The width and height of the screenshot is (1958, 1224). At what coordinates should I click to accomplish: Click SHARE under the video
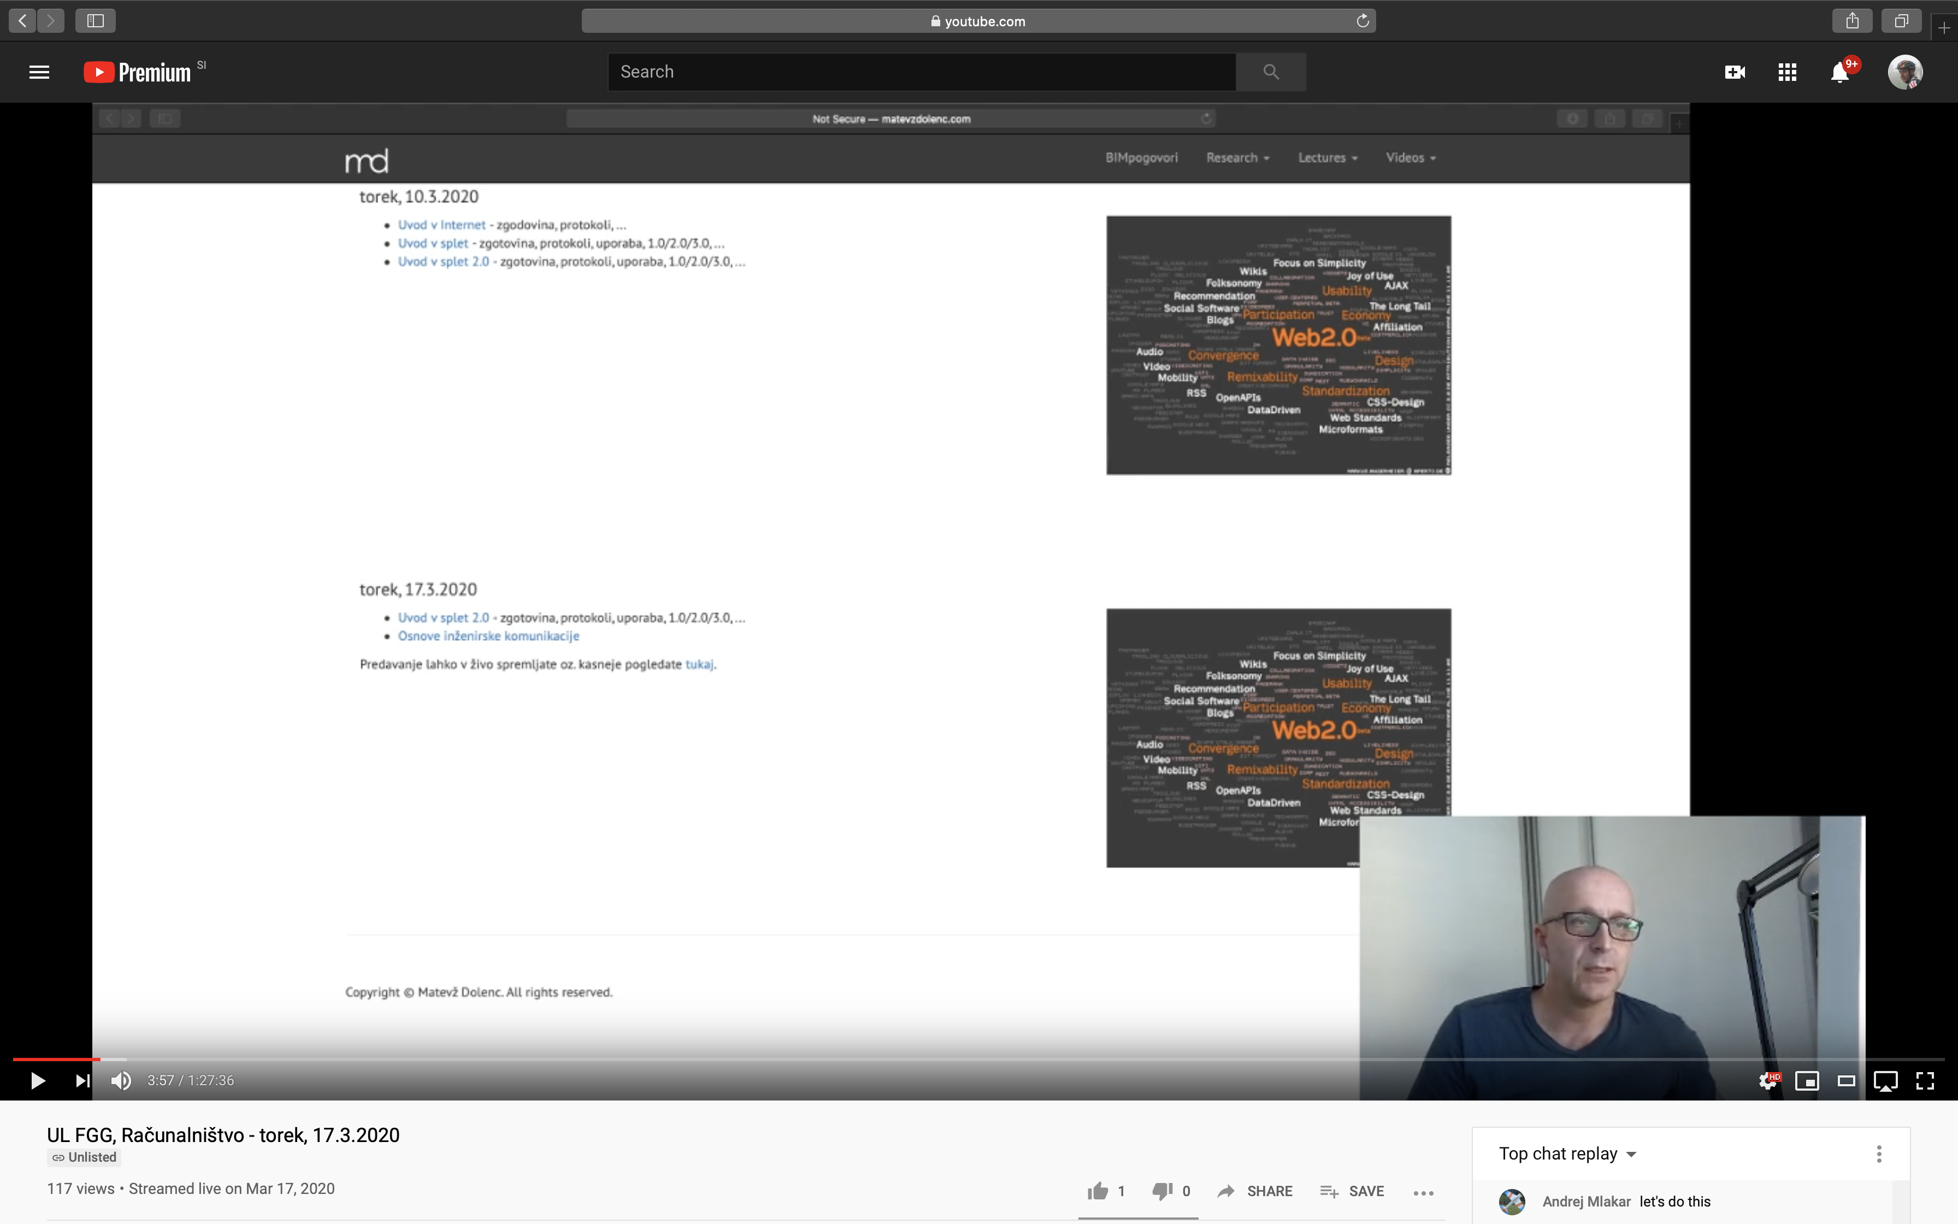[x=1255, y=1191]
